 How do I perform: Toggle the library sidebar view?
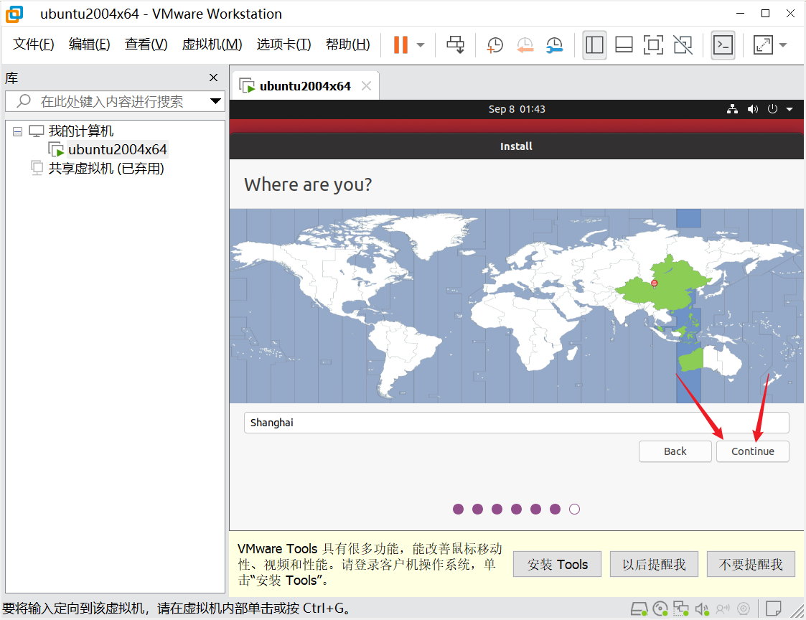pos(594,44)
